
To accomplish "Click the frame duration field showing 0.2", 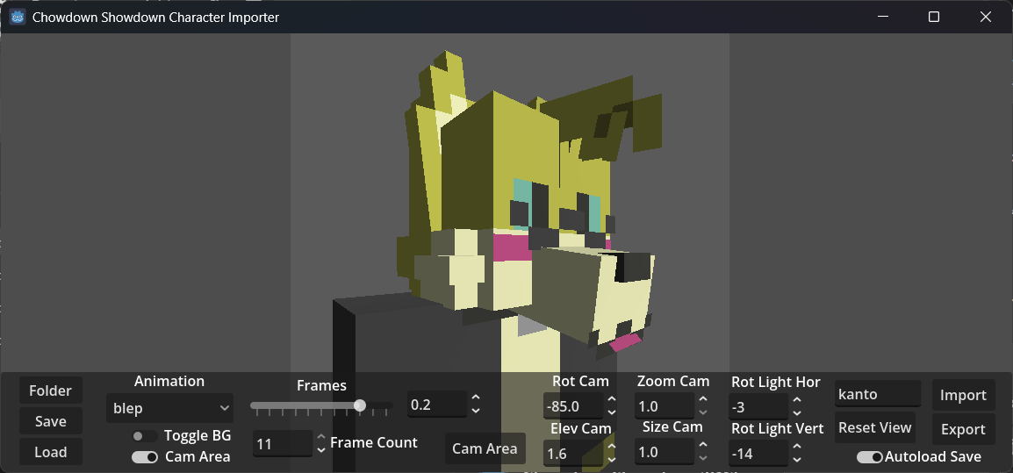I will click(437, 405).
